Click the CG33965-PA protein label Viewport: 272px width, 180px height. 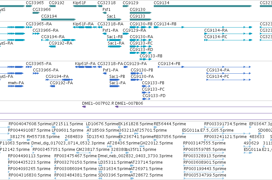39,64
